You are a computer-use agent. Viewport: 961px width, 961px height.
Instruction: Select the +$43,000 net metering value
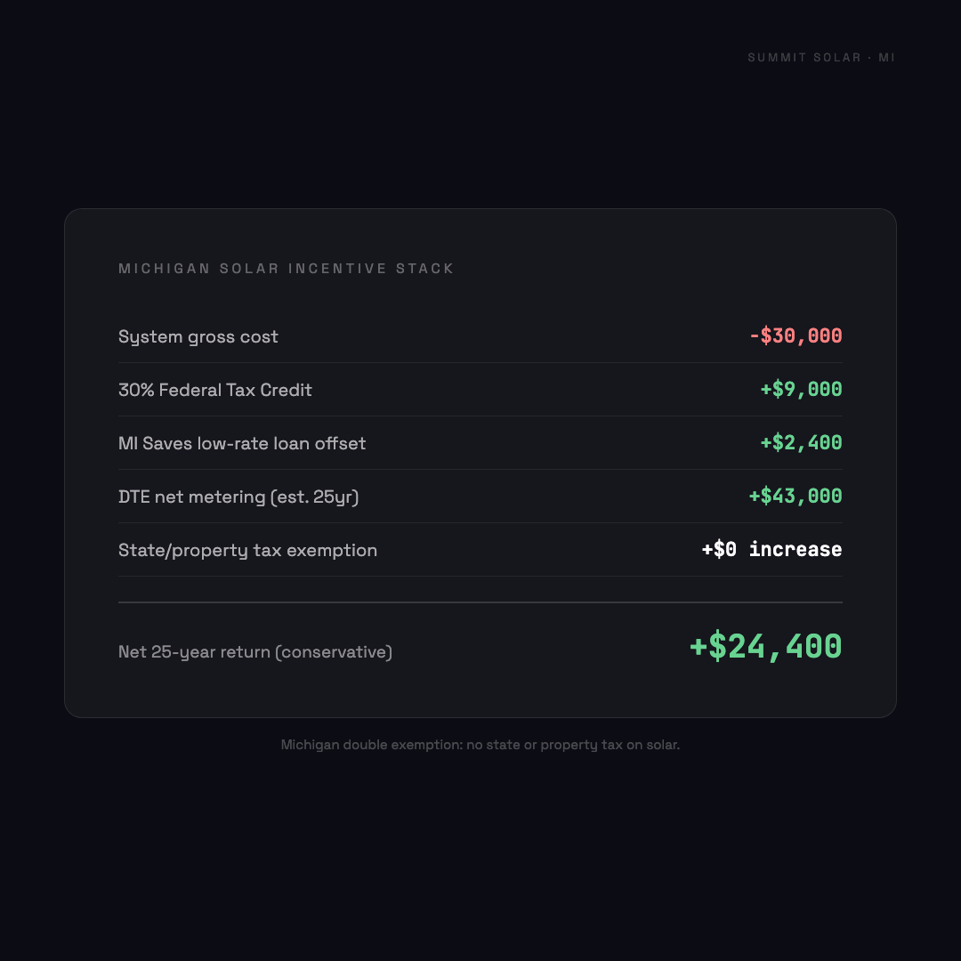(x=795, y=497)
